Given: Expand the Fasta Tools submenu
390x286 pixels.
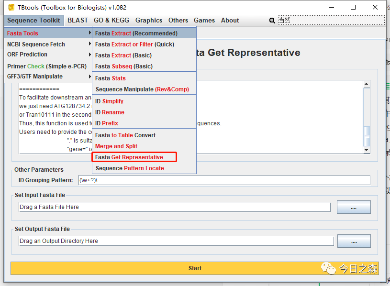Looking at the screenshot, I should click(48, 33).
